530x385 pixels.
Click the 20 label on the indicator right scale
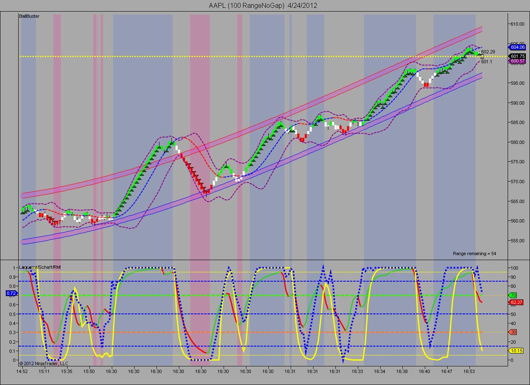514,342
